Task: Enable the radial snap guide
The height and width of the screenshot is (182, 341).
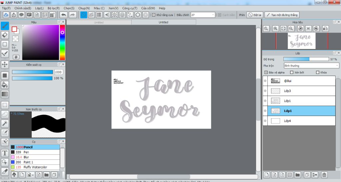Action: tap(115, 15)
